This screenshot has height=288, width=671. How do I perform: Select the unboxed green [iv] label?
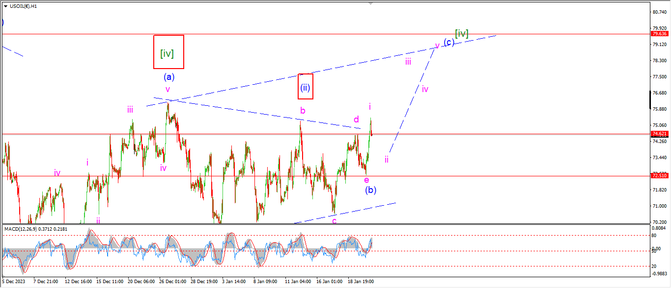(461, 33)
